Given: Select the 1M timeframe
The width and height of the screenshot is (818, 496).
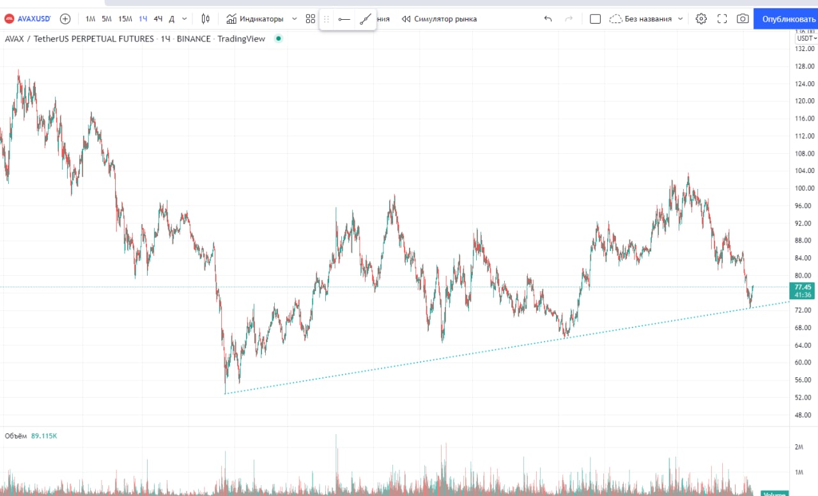Looking at the screenshot, I should pyautogui.click(x=90, y=19).
